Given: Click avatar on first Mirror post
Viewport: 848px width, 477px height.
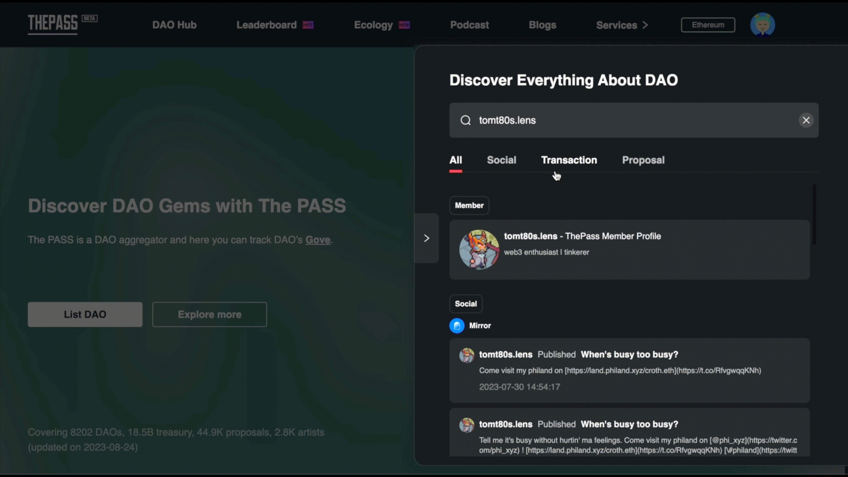Looking at the screenshot, I should click(x=467, y=355).
